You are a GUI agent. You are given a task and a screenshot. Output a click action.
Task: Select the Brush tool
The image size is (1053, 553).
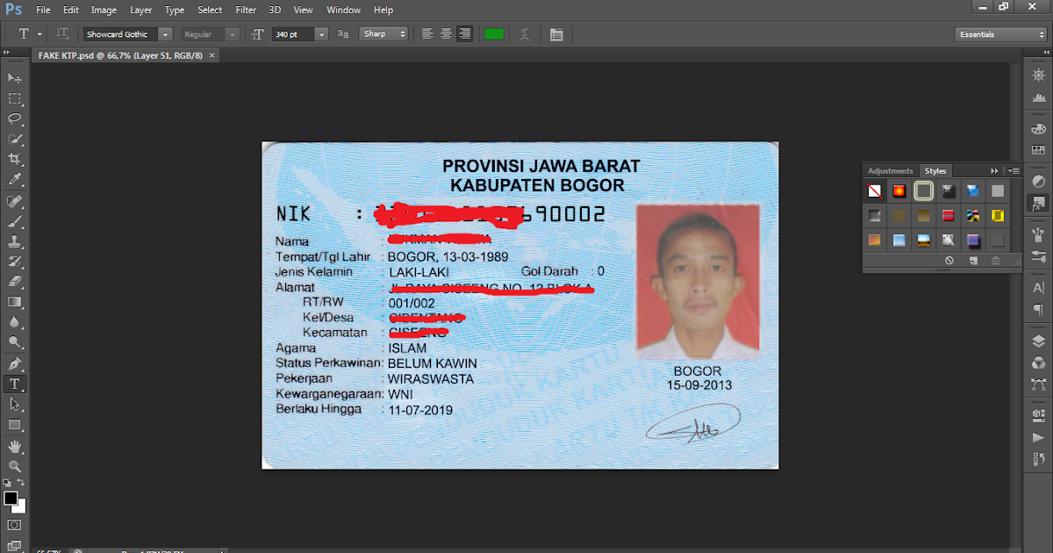tap(15, 222)
